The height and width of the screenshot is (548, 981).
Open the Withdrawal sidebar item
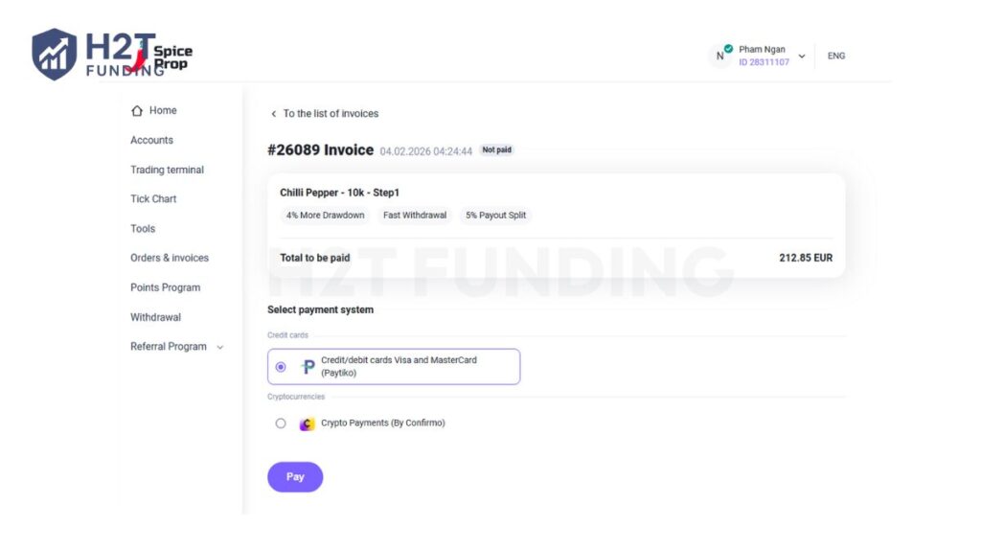[x=155, y=317]
